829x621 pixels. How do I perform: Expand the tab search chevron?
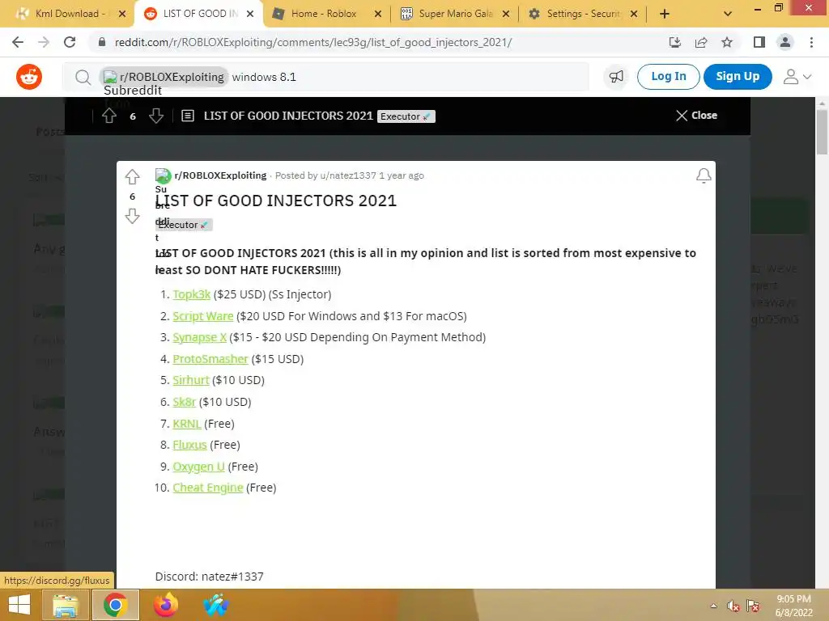click(728, 14)
